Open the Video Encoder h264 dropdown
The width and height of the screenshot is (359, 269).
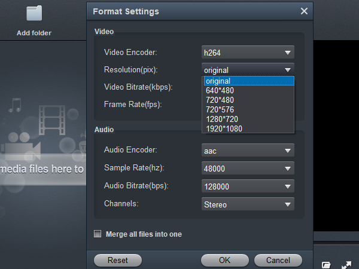248,53
